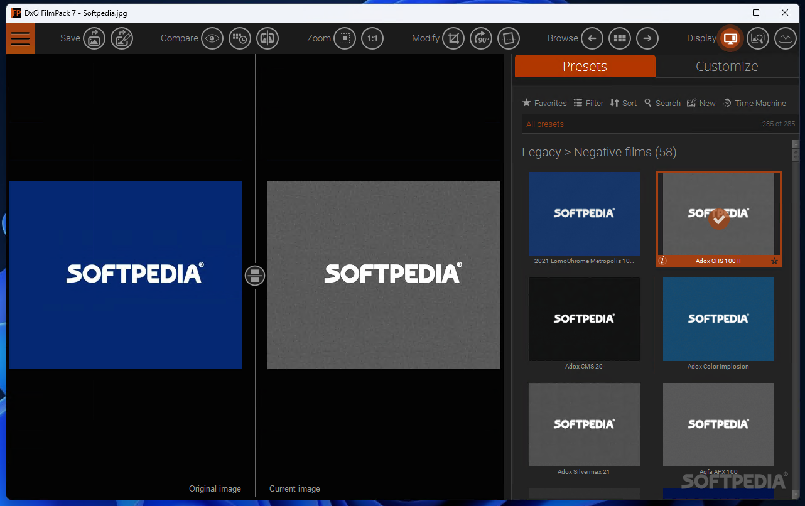The height and width of the screenshot is (506, 805).
Task: Show Favorites presets
Action: point(544,103)
